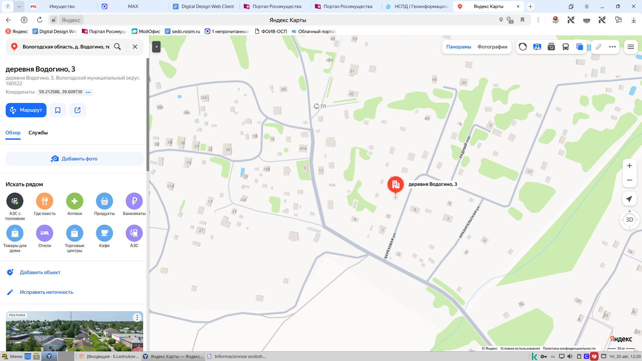Image resolution: width=642 pixels, height=361 pixels.
Task: Toggle street panoramas map icon
Action: pos(537,47)
